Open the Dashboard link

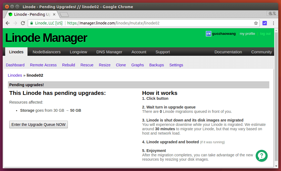15,65
